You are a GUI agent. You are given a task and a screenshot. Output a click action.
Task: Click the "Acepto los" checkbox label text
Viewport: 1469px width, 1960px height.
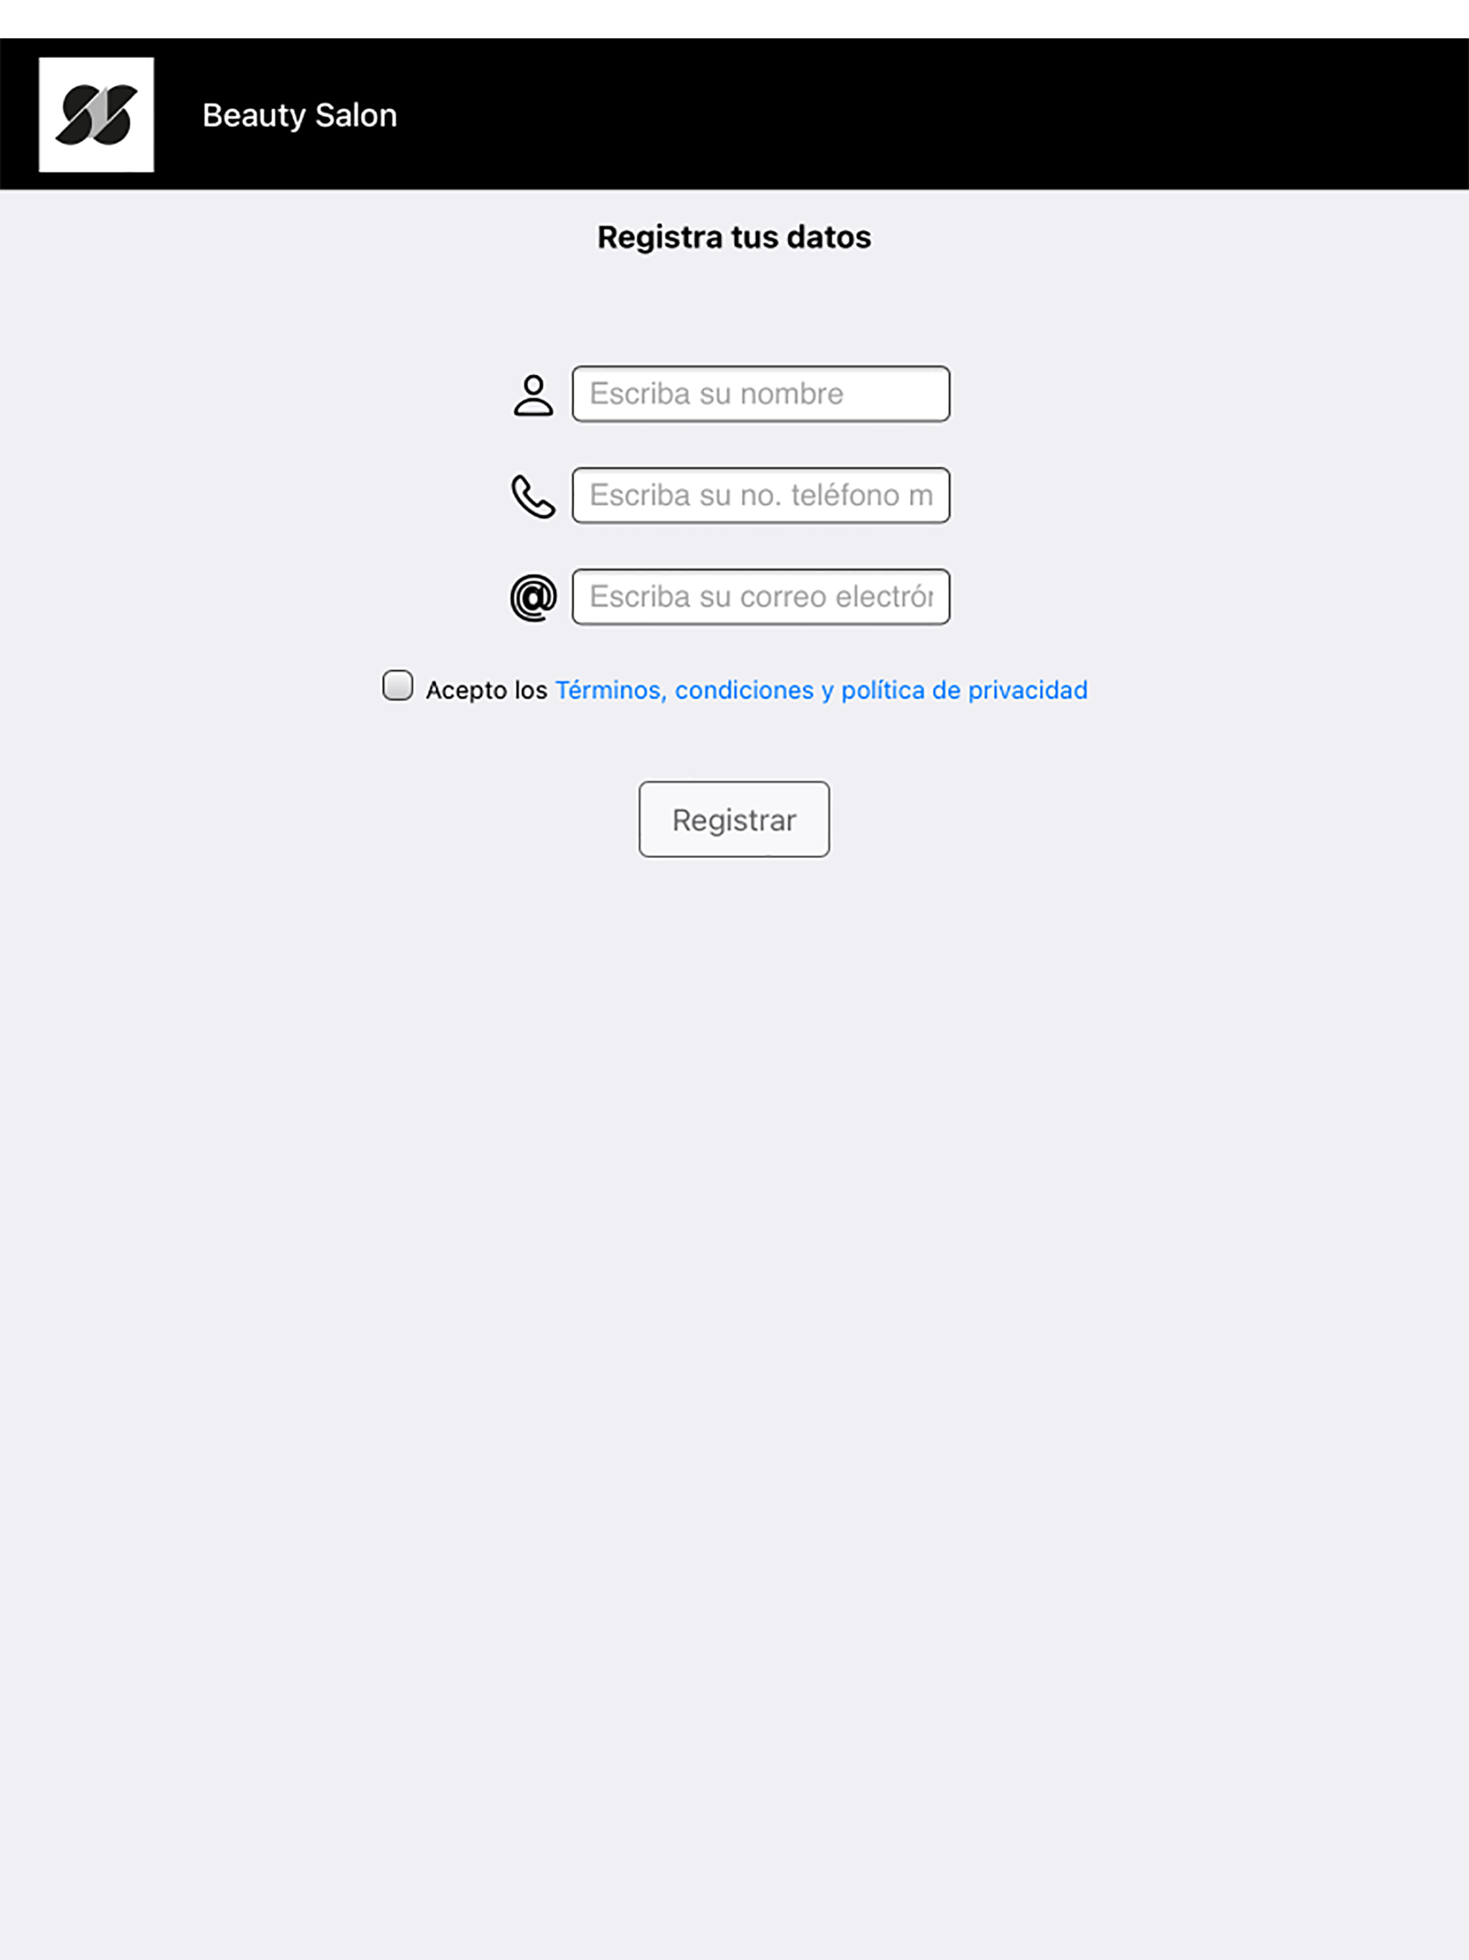[x=486, y=690]
